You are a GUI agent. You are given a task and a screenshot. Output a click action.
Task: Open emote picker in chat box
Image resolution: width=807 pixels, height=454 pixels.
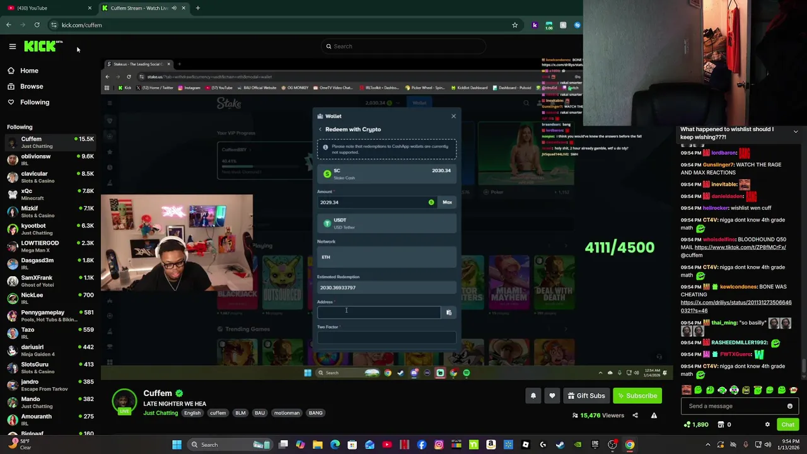coord(790,406)
